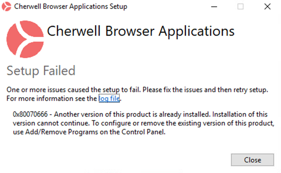This screenshot has height=173, width=281.
Task: Open the log file link
Action: [110, 99]
